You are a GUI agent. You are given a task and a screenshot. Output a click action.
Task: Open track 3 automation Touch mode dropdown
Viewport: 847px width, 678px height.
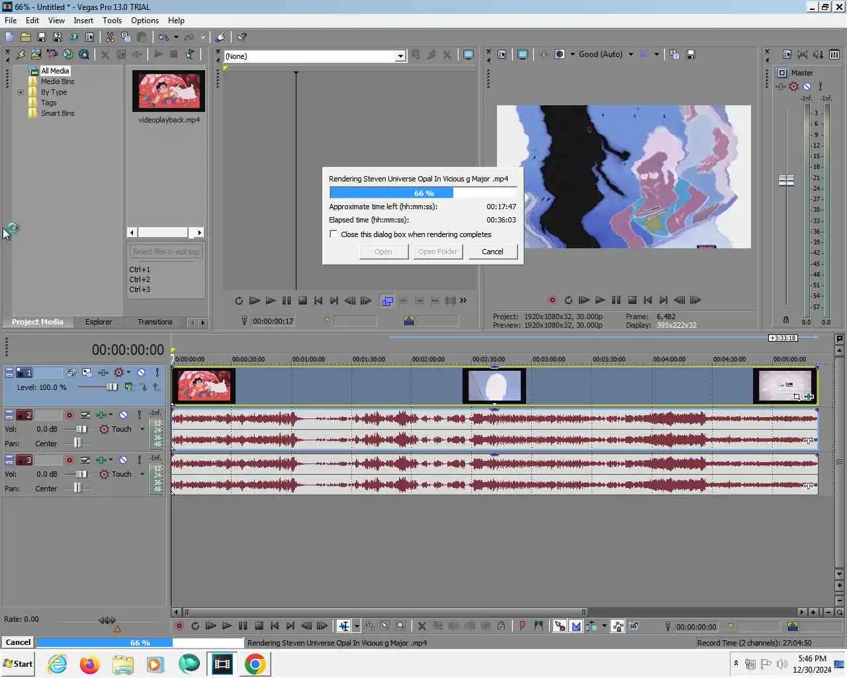point(142,474)
